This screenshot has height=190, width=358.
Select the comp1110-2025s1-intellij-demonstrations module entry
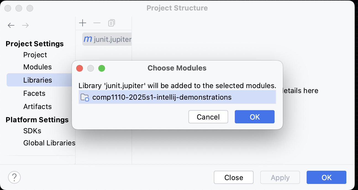click(162, 97)
